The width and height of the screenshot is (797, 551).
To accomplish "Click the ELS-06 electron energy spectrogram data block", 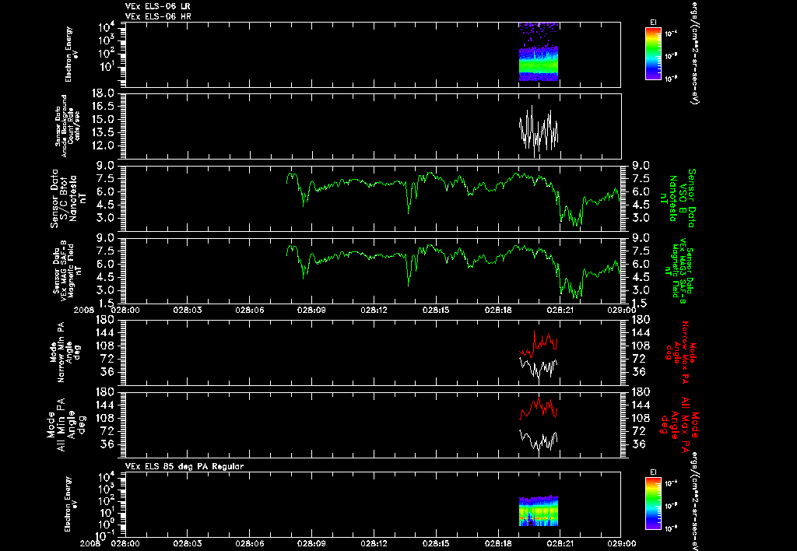I will coord(539,52).
